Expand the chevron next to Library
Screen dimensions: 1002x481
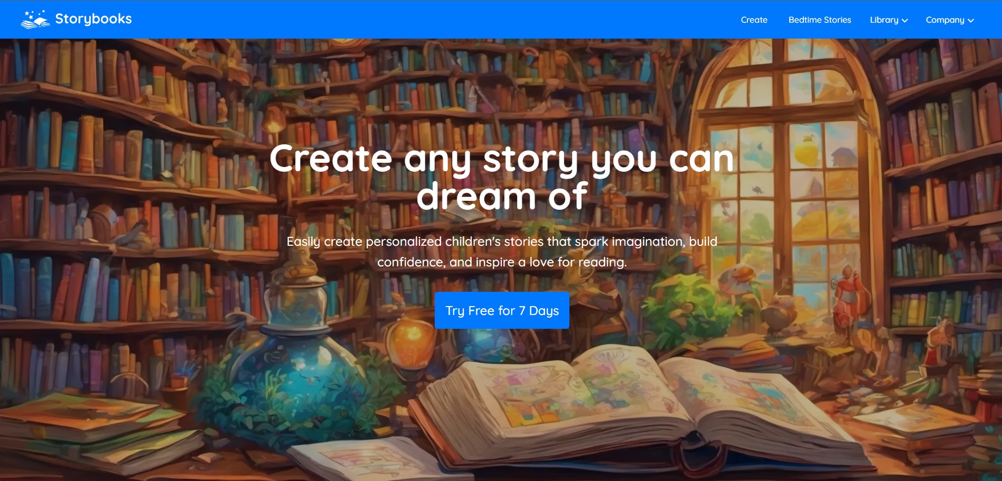pos(905,21)
